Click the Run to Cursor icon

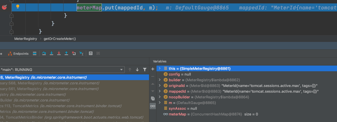[x=81, y=54]
